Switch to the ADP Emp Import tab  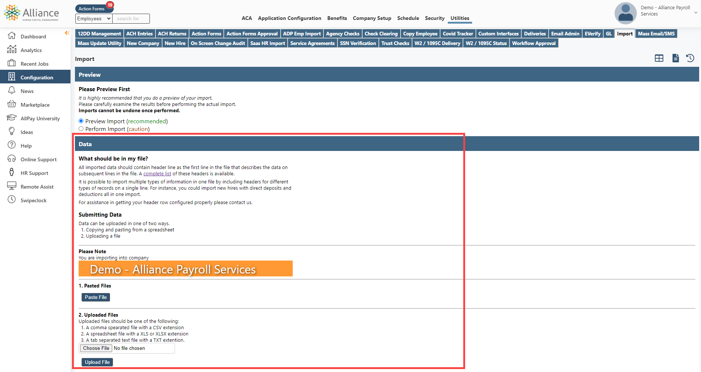302,34
